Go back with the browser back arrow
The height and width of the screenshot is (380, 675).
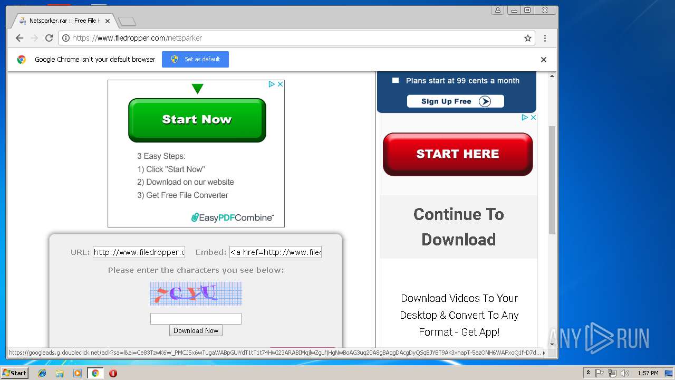tap(20, 38)
